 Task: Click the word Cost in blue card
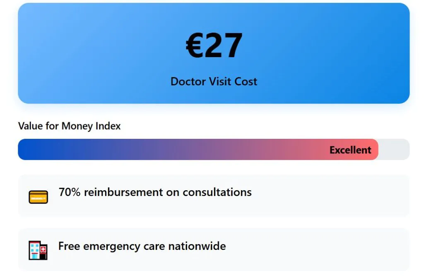246,81
